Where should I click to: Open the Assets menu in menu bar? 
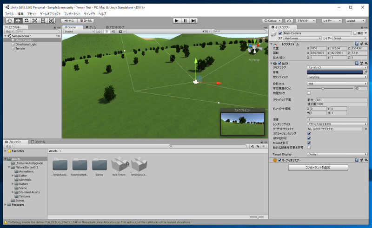pos(32,14)
